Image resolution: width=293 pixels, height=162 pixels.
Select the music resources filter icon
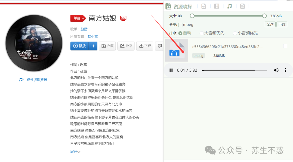coord(230,6)
